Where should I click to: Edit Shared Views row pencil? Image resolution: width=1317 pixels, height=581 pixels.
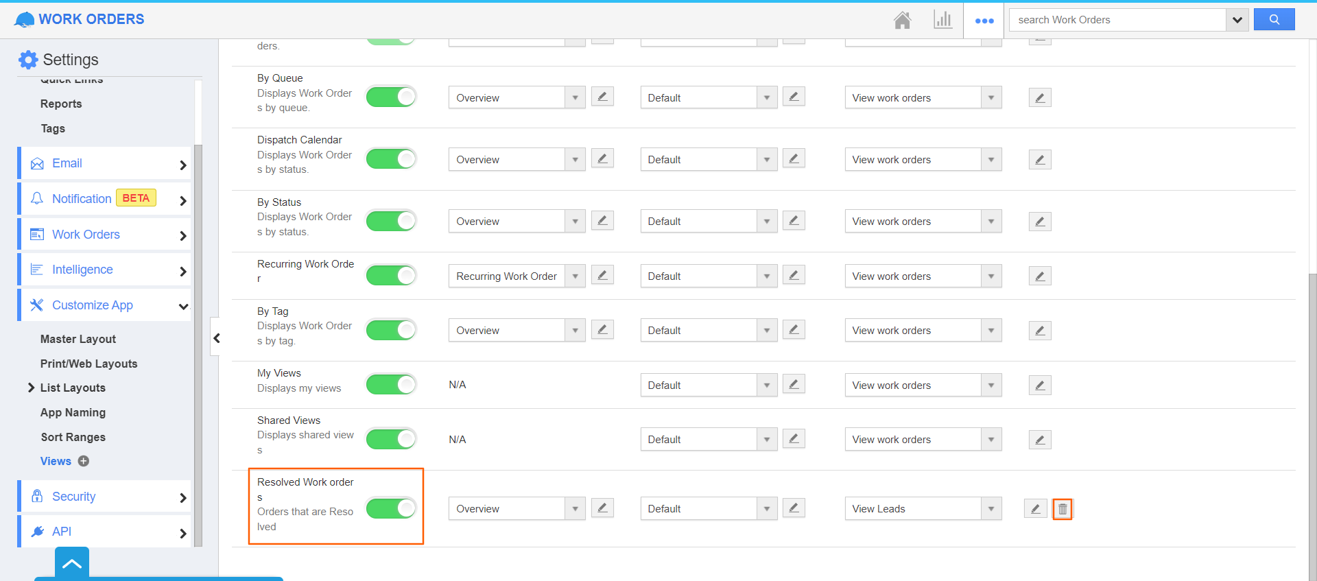coord(1040,440)
